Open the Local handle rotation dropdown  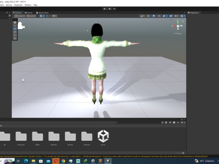[x=31, y=16]
